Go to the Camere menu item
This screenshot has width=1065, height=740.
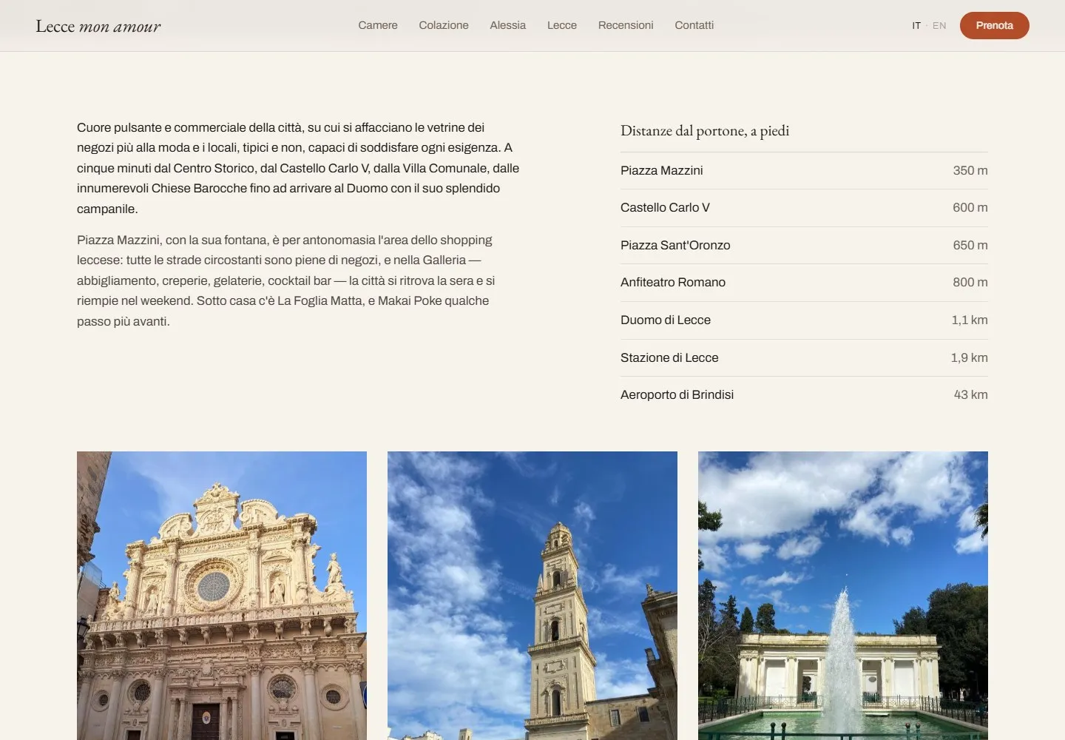click(x=378, y=25)
